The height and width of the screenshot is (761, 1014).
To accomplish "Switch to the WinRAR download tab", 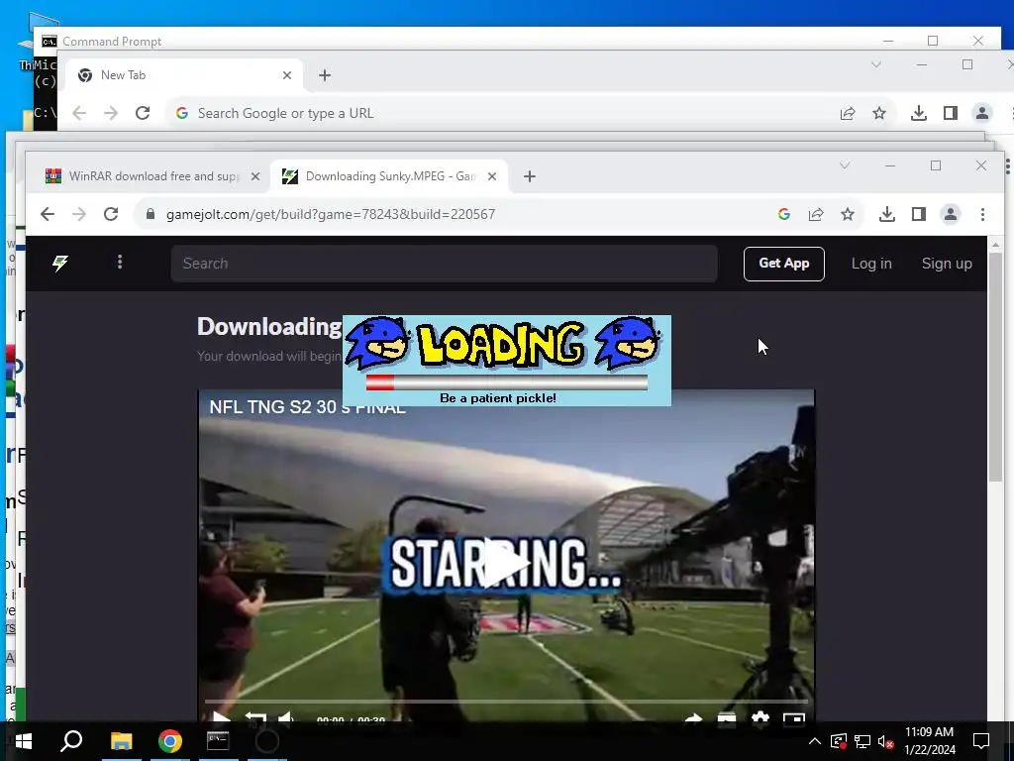I will pos(152,176).
